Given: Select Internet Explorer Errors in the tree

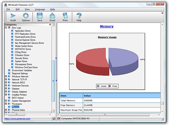Looking at the screenshot, I should pyautogui.click(x=25, y=40).
